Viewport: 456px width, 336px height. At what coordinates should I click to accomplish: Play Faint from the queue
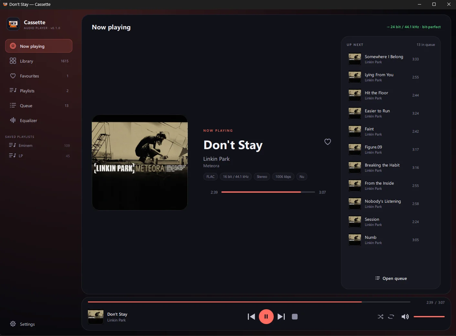[x=391, y=131]
